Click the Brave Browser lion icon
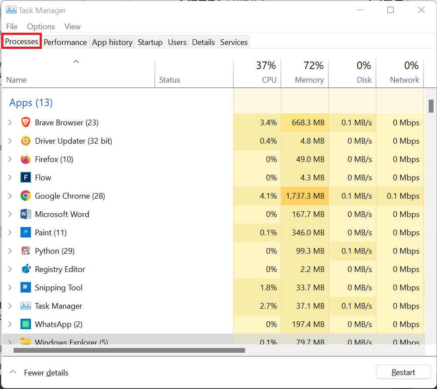 [x=26, y=123]
